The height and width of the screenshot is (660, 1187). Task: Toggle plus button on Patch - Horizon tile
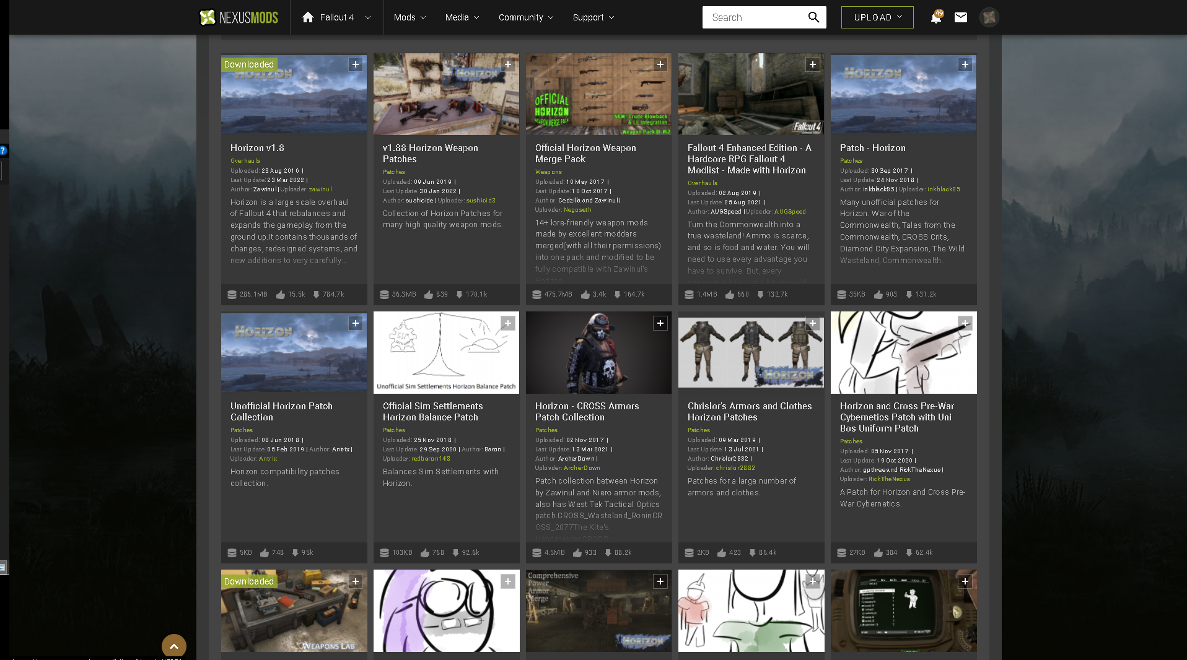pyautogui.click(x=965, y=64)
